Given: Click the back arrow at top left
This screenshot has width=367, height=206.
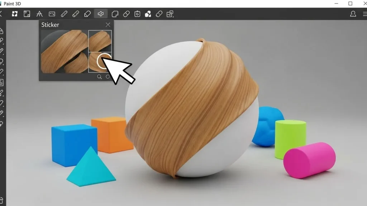Looking at the screenshot, I should tap(2, 14).
